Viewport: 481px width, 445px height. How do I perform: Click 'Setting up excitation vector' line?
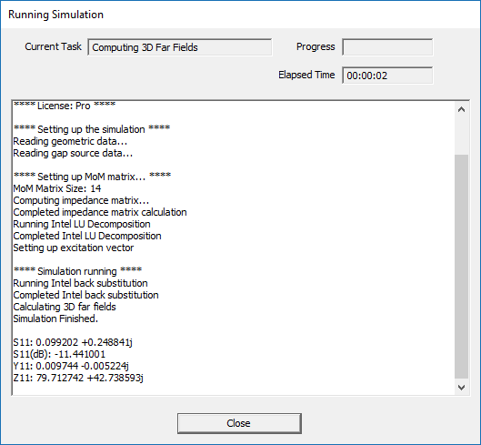tap(74, 248)
